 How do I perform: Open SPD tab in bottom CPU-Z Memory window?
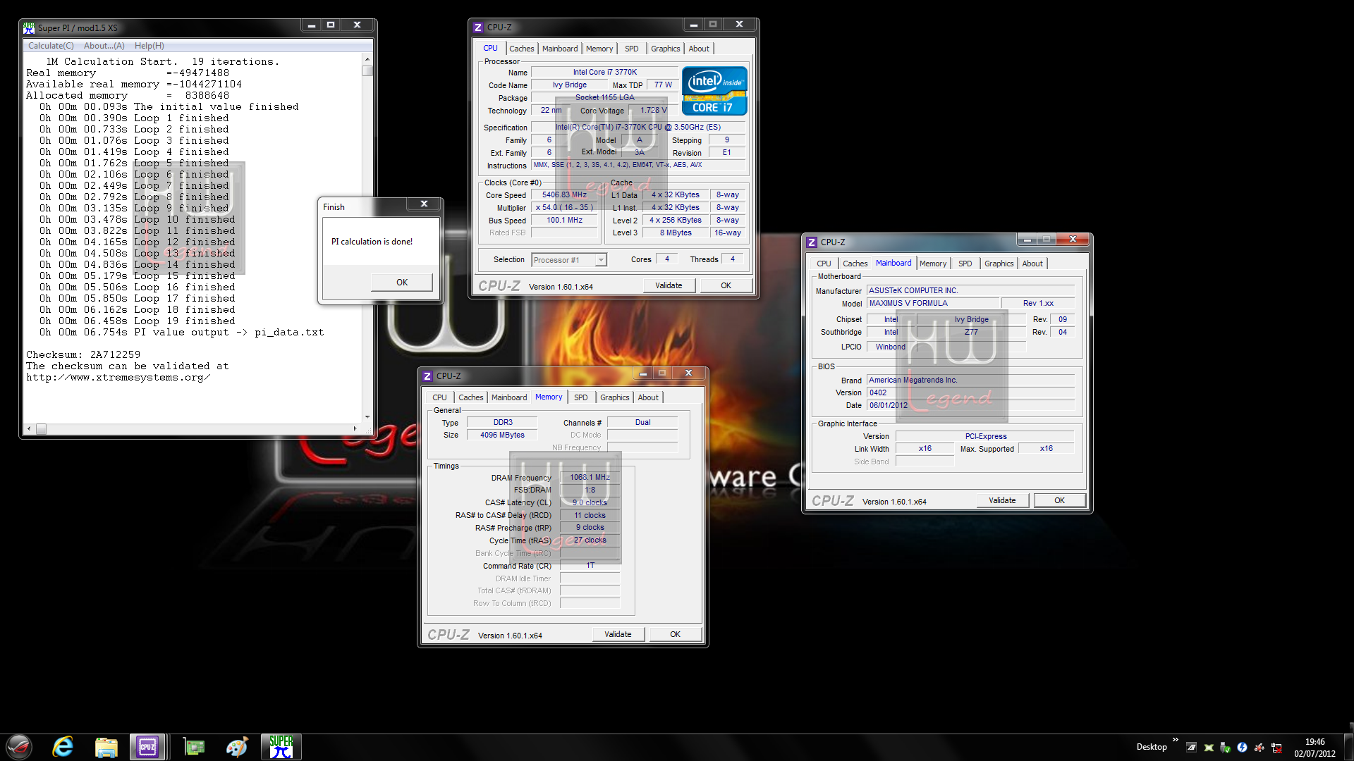tap(581, 397)
